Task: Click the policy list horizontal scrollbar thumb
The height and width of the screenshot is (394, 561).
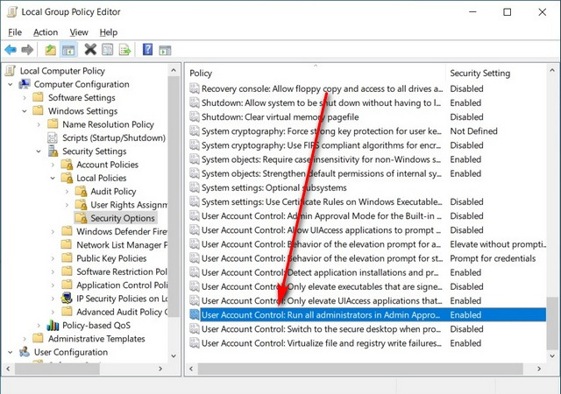Action: [360, 369]
